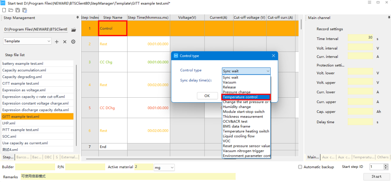
Task: Click the Start button
Action: click(376, 177)
